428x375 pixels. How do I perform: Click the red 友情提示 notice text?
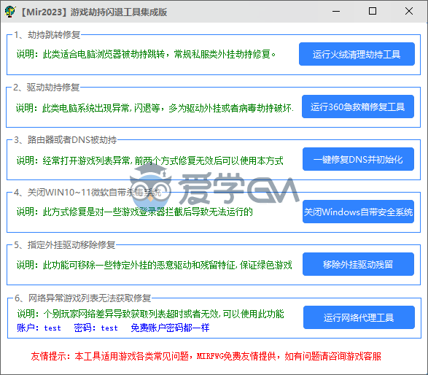tap(206, 356)
